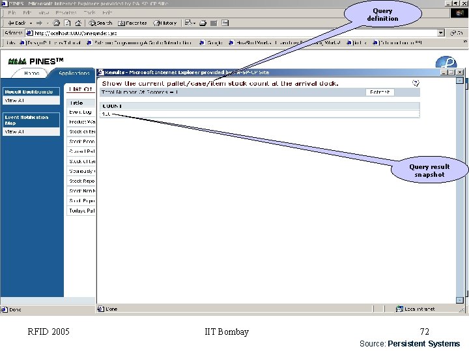
Task: Click the Home house icon in the toolbar
Action: pyautogui.click(x=78, y=23)
